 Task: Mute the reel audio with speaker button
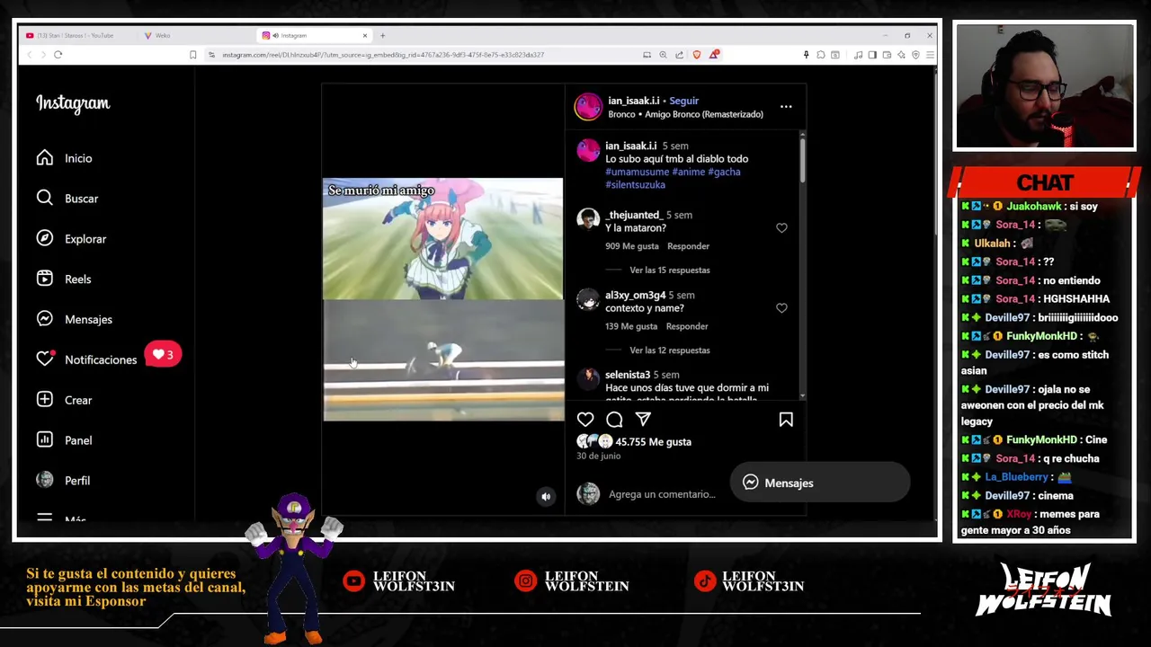546,497
